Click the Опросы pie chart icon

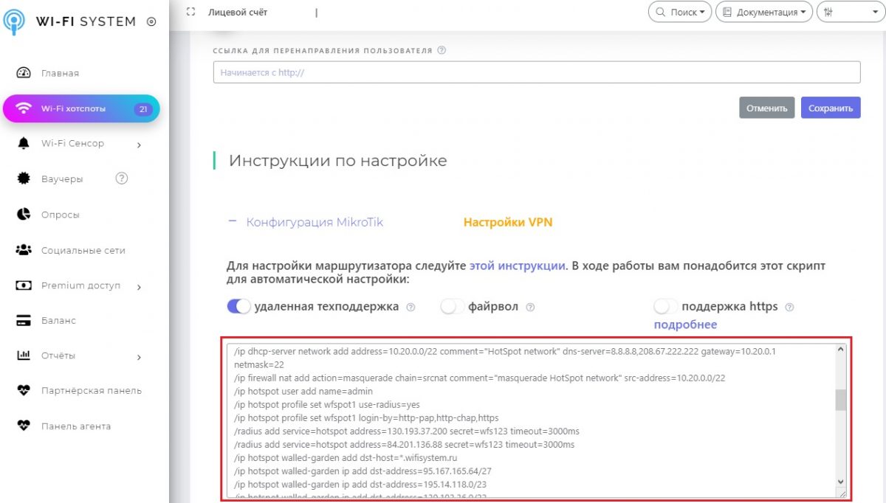[x=24, y=215]
